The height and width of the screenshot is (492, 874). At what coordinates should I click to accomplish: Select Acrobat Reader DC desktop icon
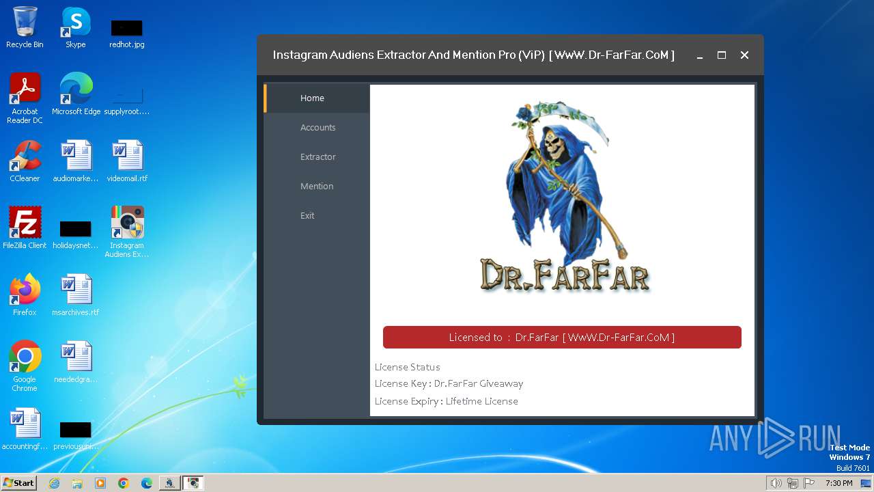pos(25,99)
